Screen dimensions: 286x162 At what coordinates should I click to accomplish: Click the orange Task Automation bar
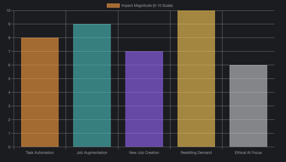40,92
